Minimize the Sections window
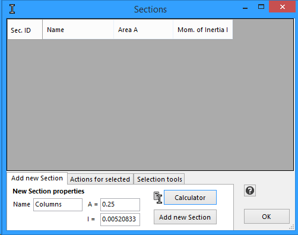The image size is (298, 235). coord(245,8)
